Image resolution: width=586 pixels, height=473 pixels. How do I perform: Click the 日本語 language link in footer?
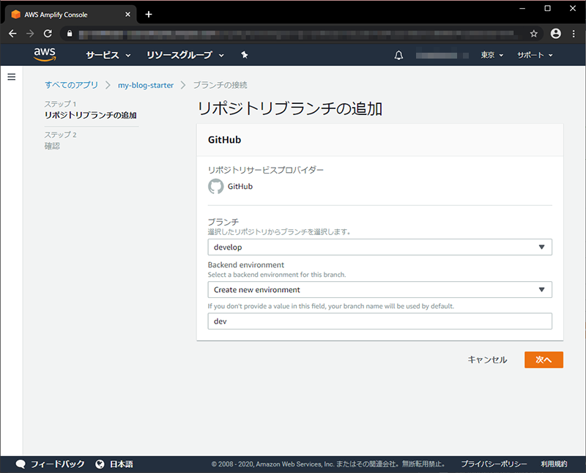pos(122,464)
